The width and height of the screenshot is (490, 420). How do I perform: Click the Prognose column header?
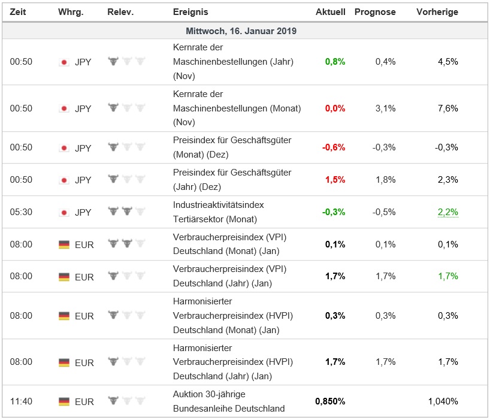click(x=375, y=12)
